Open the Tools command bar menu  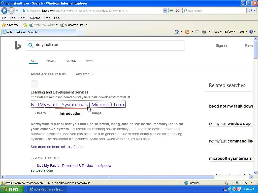click(x=242, y=32)
